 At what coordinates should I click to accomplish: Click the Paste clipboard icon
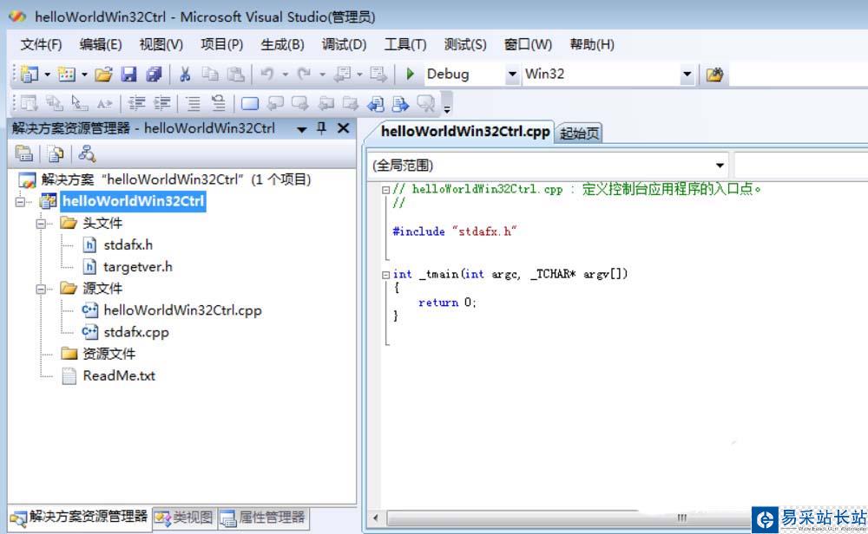236,74
